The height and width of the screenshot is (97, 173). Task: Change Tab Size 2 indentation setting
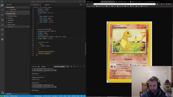pos(55,96)
